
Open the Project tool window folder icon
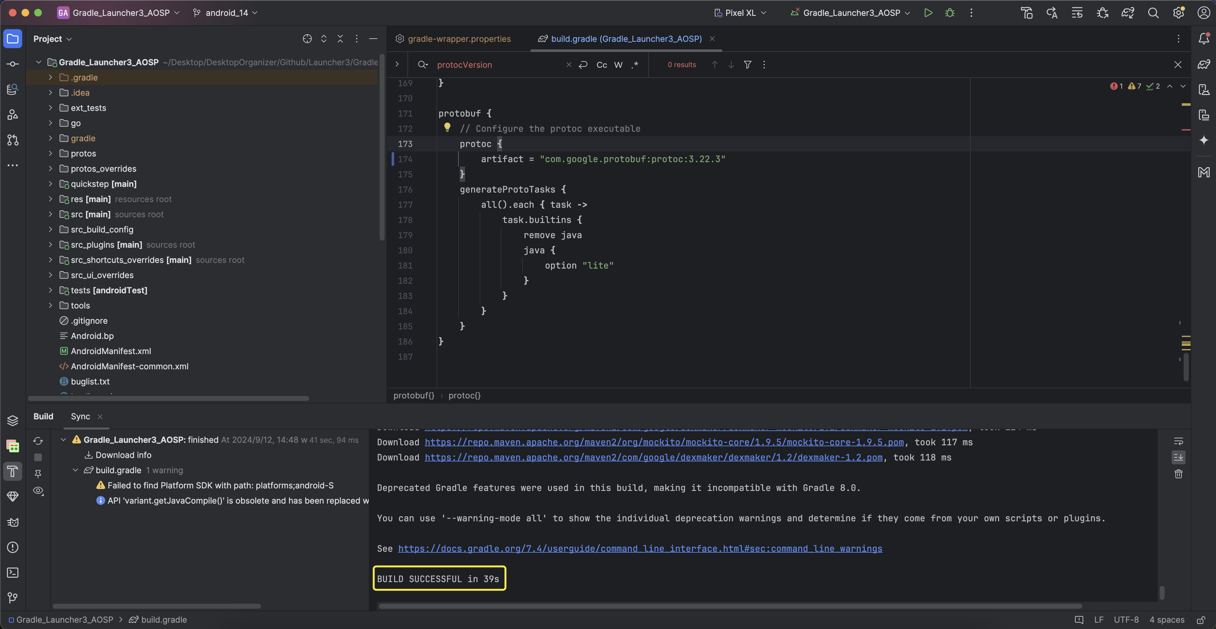point(13,39)
